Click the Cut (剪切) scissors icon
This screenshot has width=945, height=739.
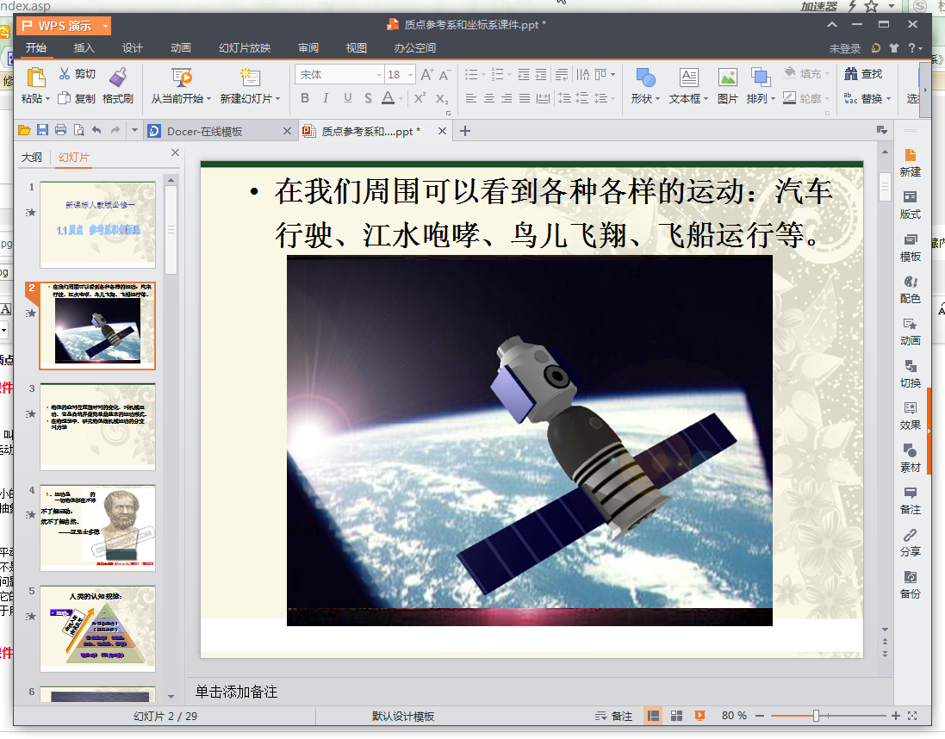pos(65,73)
